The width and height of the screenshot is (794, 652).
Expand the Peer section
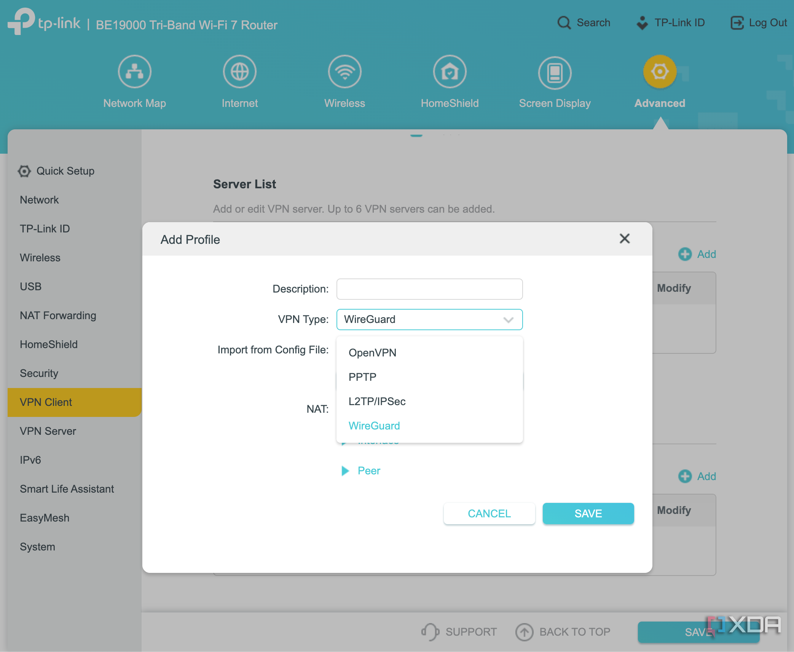tap(361, 471)
